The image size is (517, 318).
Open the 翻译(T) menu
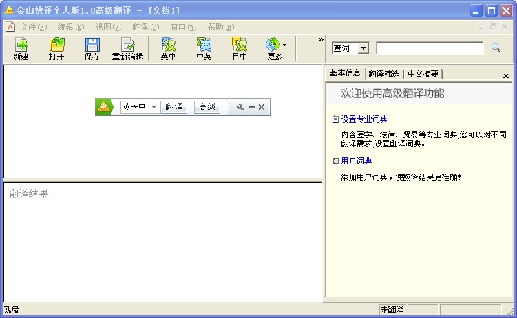tap(146, 27)
